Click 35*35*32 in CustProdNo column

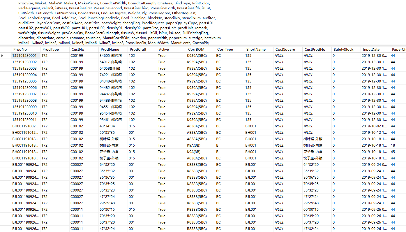(317, 171)
